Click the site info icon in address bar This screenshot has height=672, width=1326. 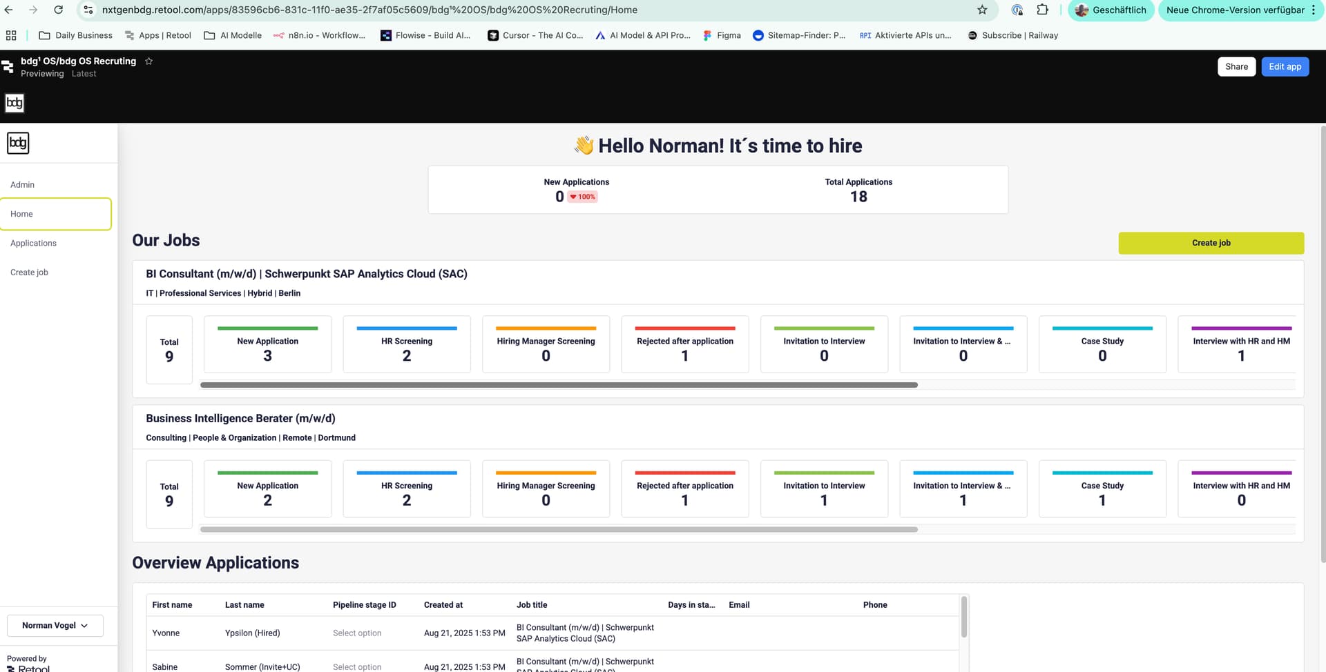88,10
